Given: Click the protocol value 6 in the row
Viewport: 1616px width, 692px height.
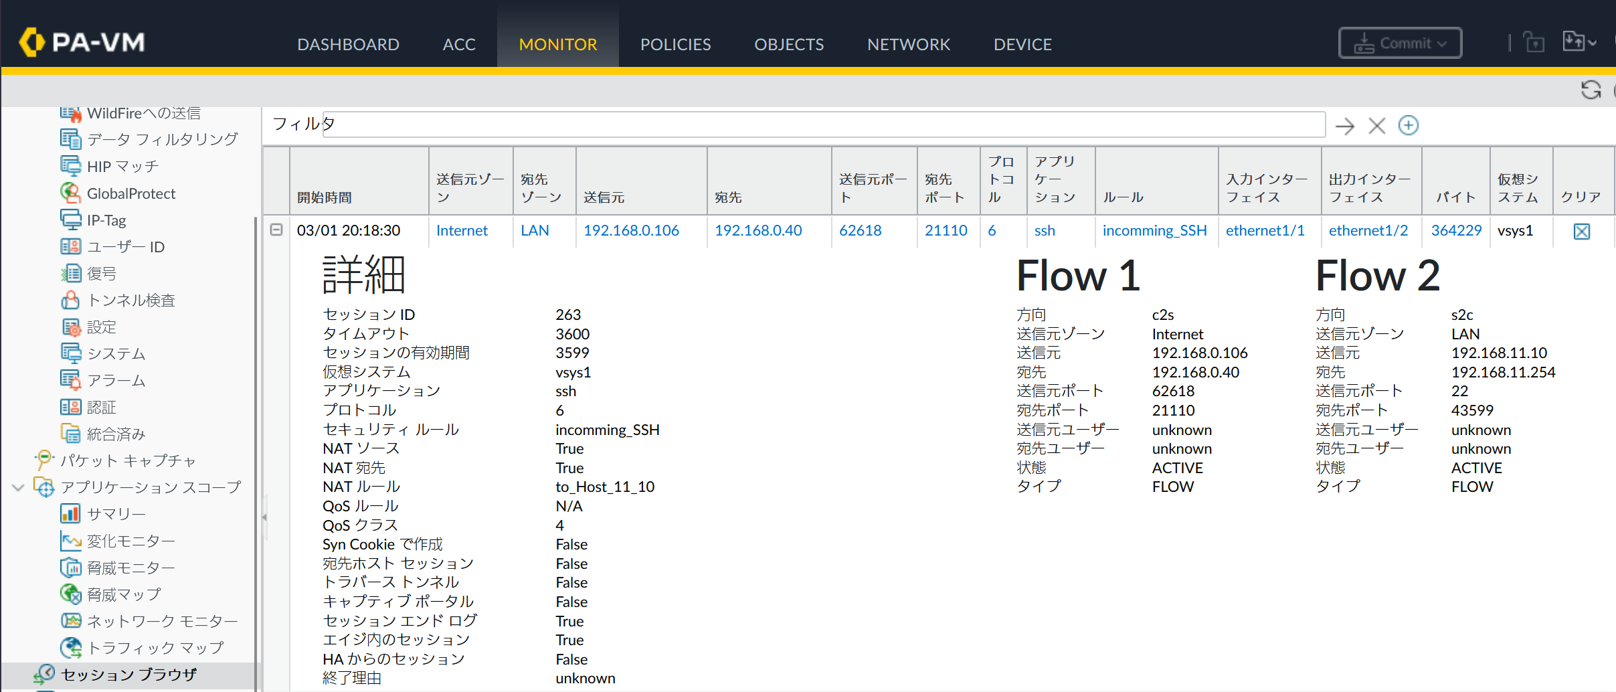Looking at the screenshot, I should pyautogui.click(x=992, y=230).
